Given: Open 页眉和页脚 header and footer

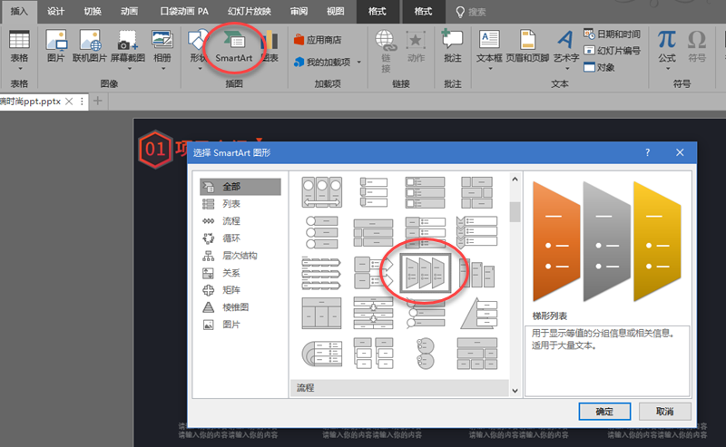Looking at the screenshot, I should click(x=527, y=46).
